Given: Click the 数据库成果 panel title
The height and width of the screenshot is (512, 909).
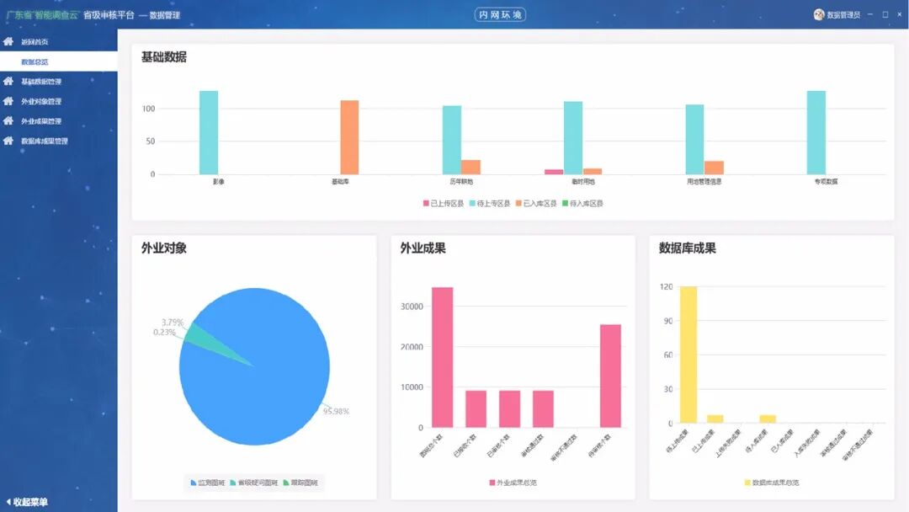Looking at the screenshot, I should coord(688,248).
